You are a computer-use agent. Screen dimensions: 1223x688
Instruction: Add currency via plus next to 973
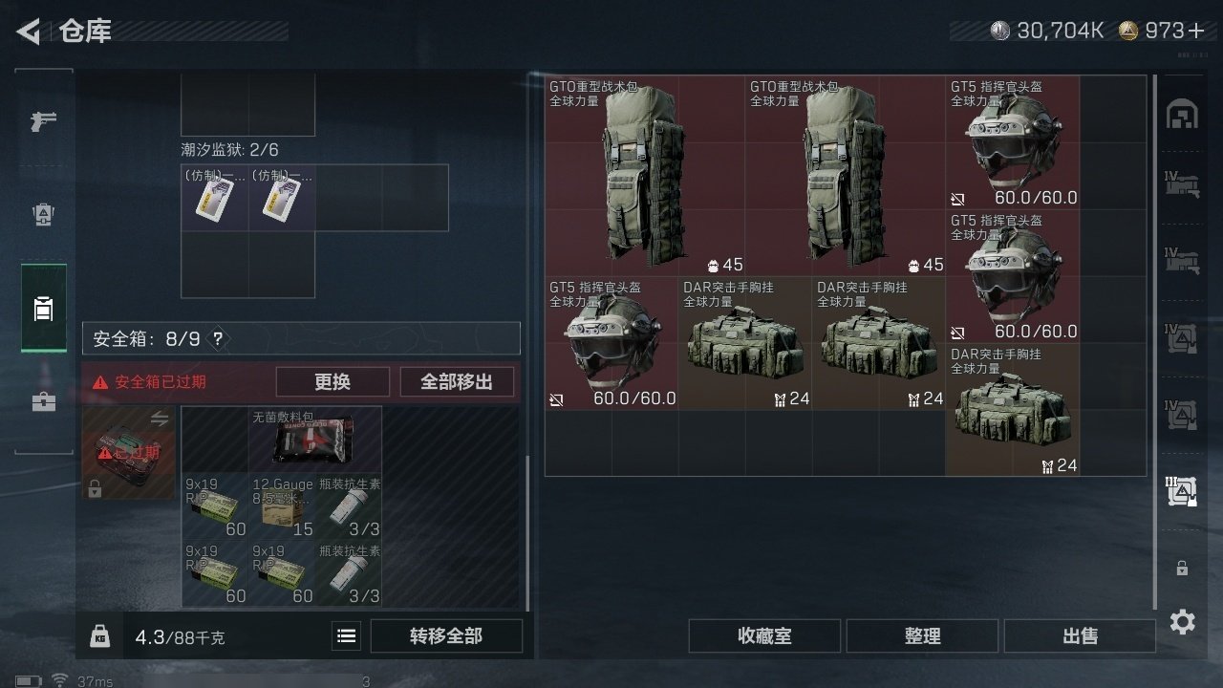[x=1195, y=31]
